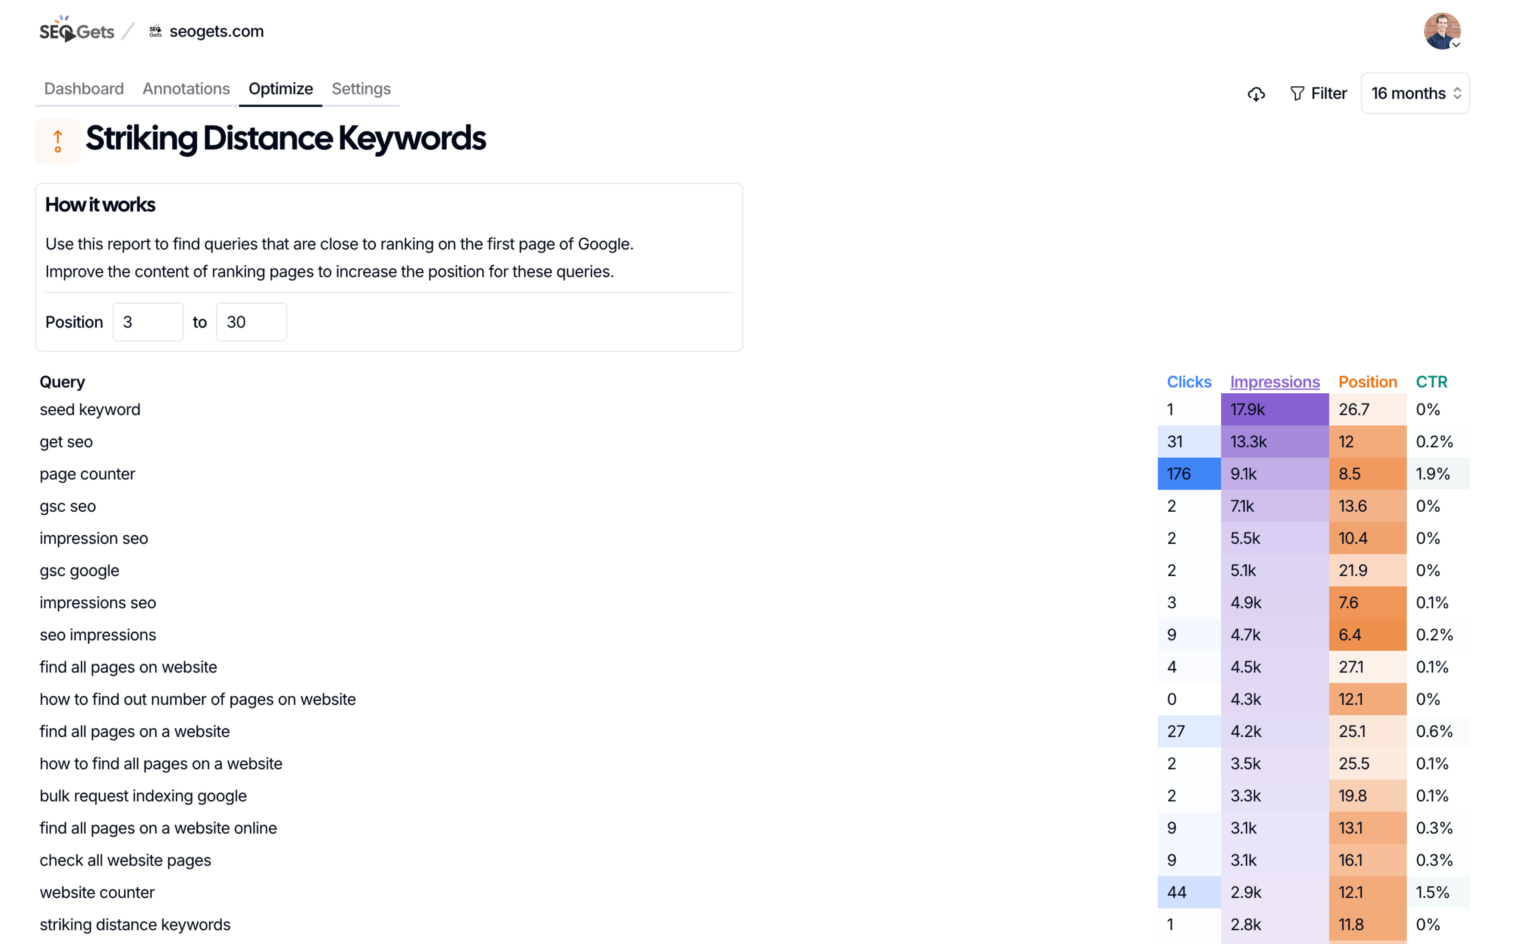This screenshot has height=944, width=1513.
Task: Switch to the Dashboard tab
Action: pos(84,88)
